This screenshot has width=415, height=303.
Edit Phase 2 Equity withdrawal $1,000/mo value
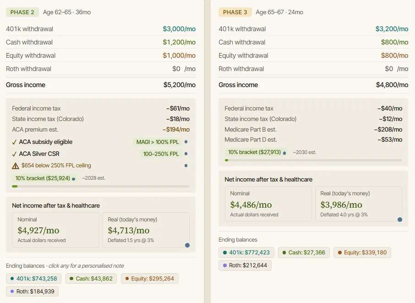(179, 55)
